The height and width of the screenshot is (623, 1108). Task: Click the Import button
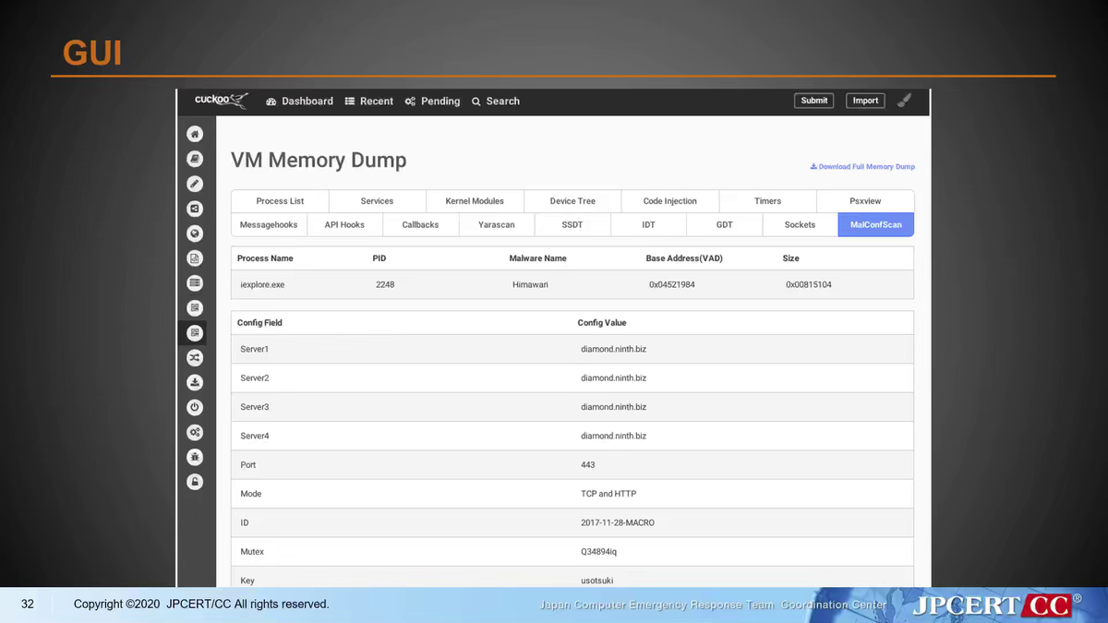[865, 101]
